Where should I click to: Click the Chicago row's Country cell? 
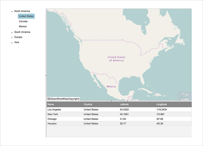point(101,119)
